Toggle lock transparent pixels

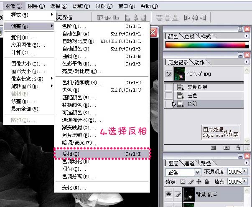pos(183,182)
